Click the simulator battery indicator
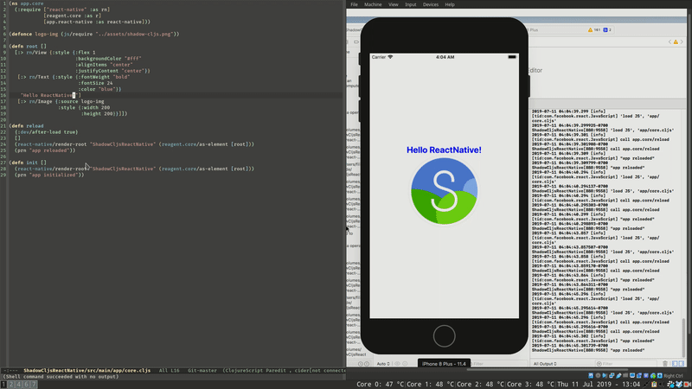The image size is (692, 389). click(x=512, y=57)
